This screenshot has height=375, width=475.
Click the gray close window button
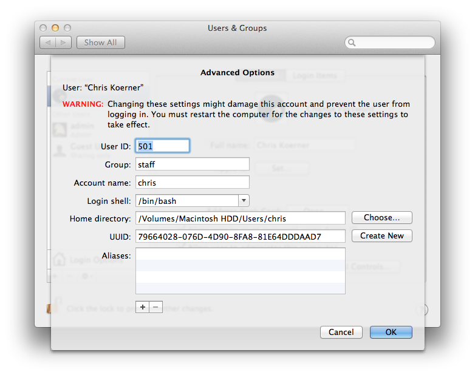point(43,28)
